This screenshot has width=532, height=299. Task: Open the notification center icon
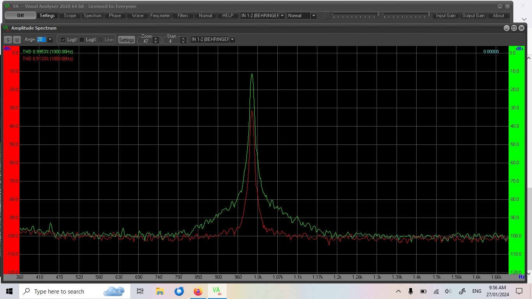519,291
